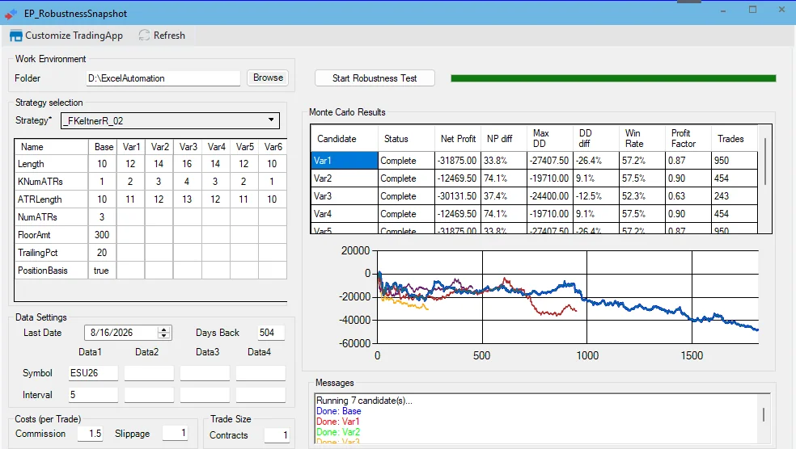Click the Max DD column header
The width and height of the screenshot is (796, 449).
[x=550, y=138]
